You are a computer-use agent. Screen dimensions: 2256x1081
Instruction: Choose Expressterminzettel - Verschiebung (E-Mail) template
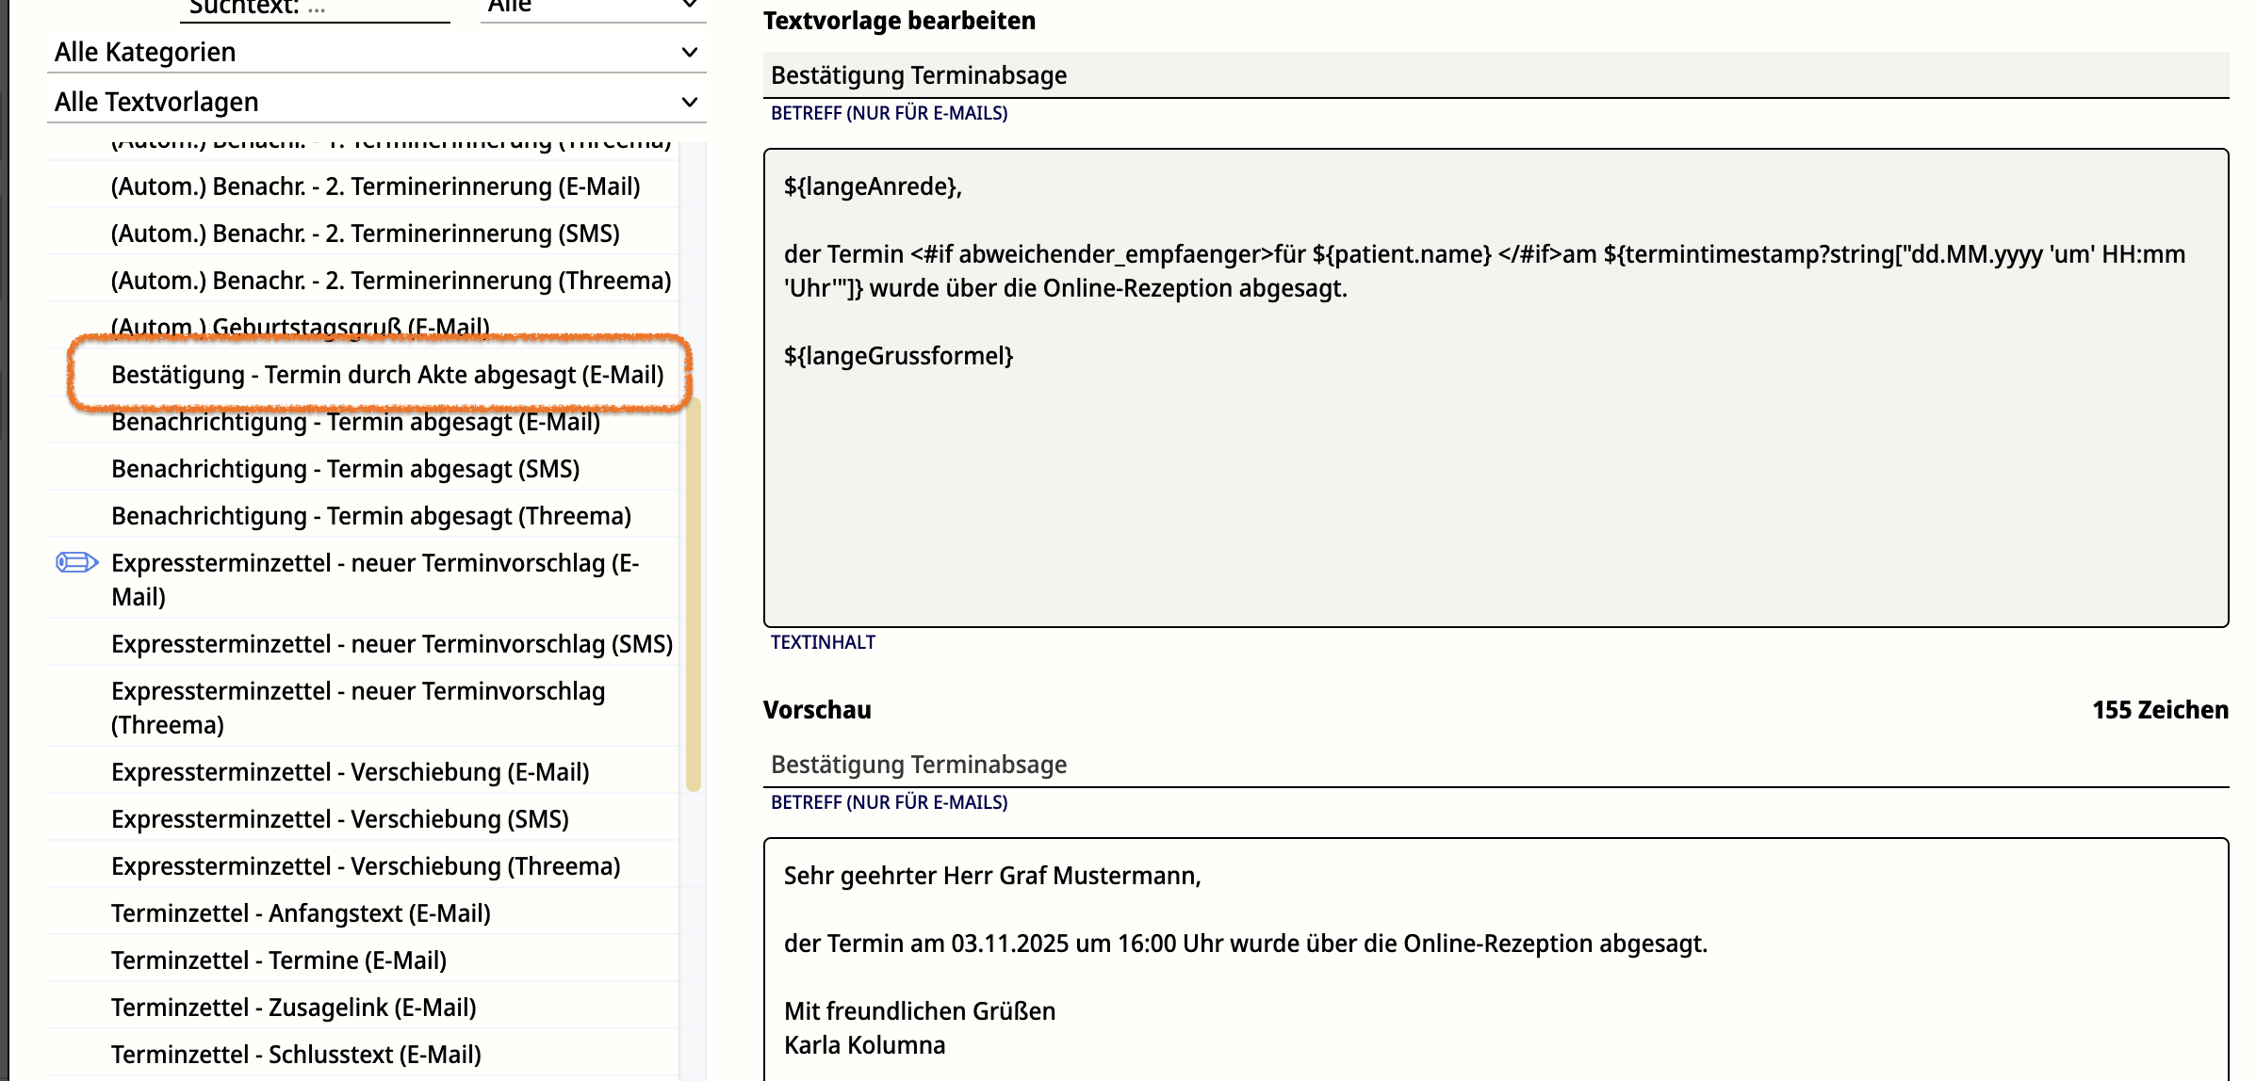[x=350, y=772]
